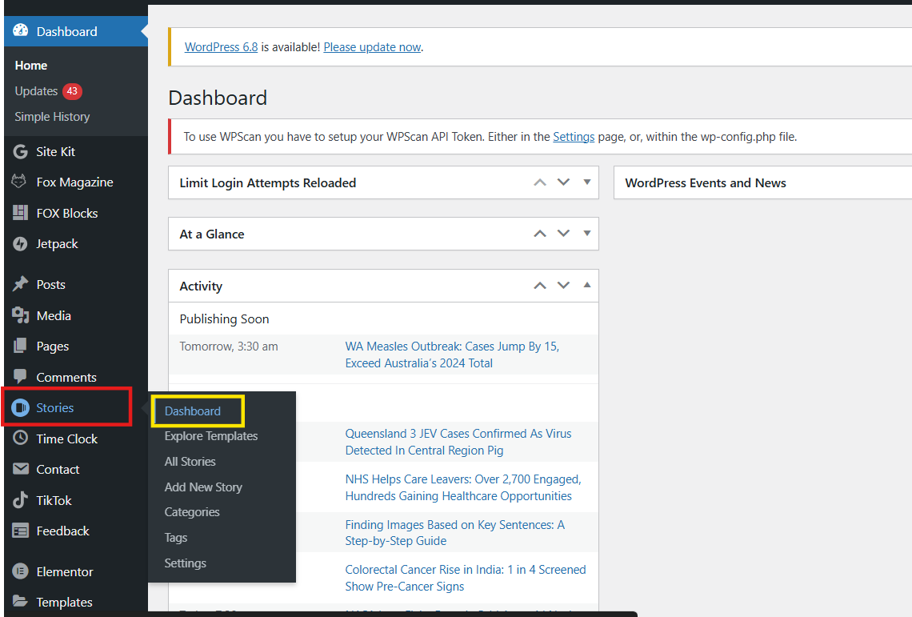Open Simple History in sidebar

coord(52,116)
